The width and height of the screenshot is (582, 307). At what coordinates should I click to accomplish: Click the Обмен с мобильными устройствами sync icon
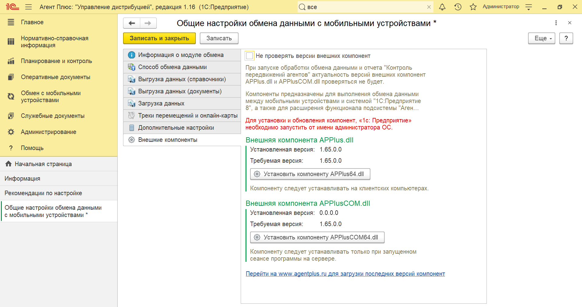pos(11,96)
